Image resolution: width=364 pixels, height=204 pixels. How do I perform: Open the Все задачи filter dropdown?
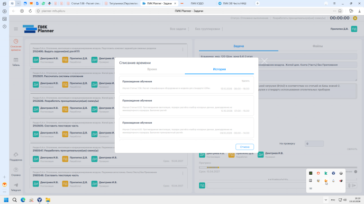179,29
